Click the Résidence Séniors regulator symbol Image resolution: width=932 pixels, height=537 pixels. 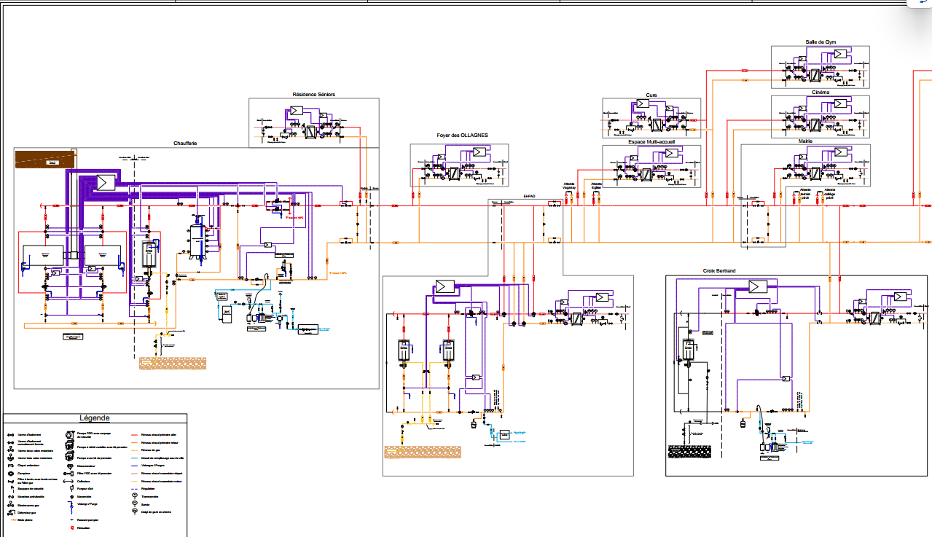point(296,111)
